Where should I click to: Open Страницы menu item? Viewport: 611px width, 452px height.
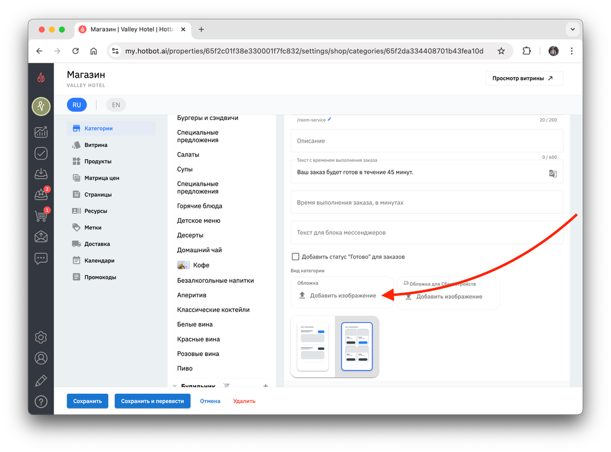click(x=111, y=195)
